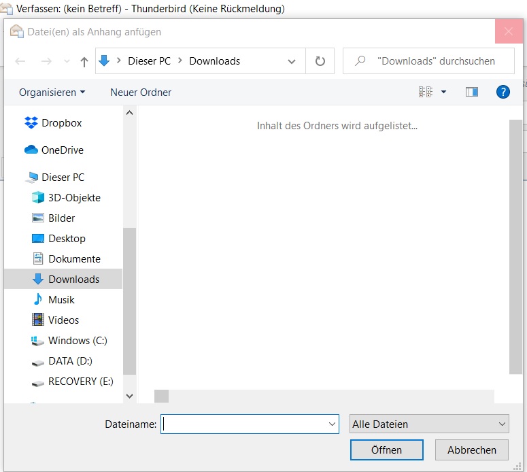
Task: Expand the address bar history dropdown
Action: (x=292, y=61)
